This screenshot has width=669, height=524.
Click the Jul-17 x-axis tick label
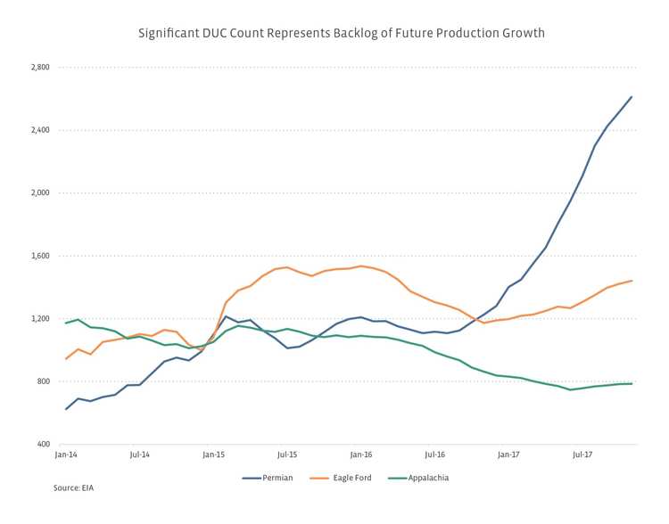coord(582,454)
